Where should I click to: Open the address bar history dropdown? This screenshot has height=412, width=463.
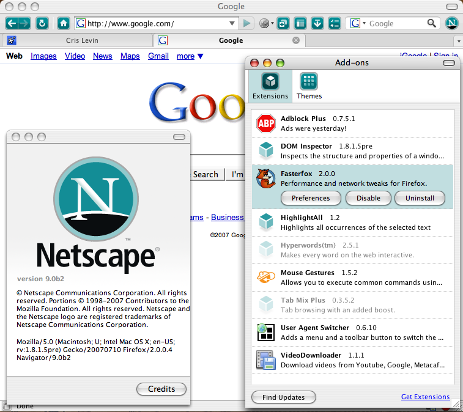click(232, 23)
